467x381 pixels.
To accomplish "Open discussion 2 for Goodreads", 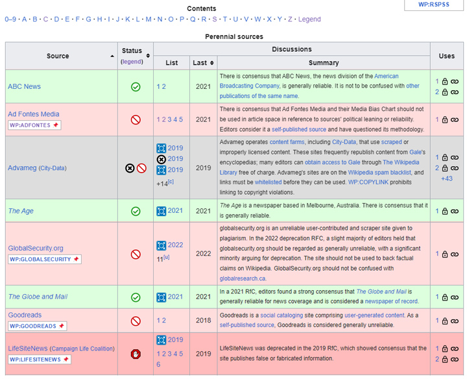I will (164, 321).
